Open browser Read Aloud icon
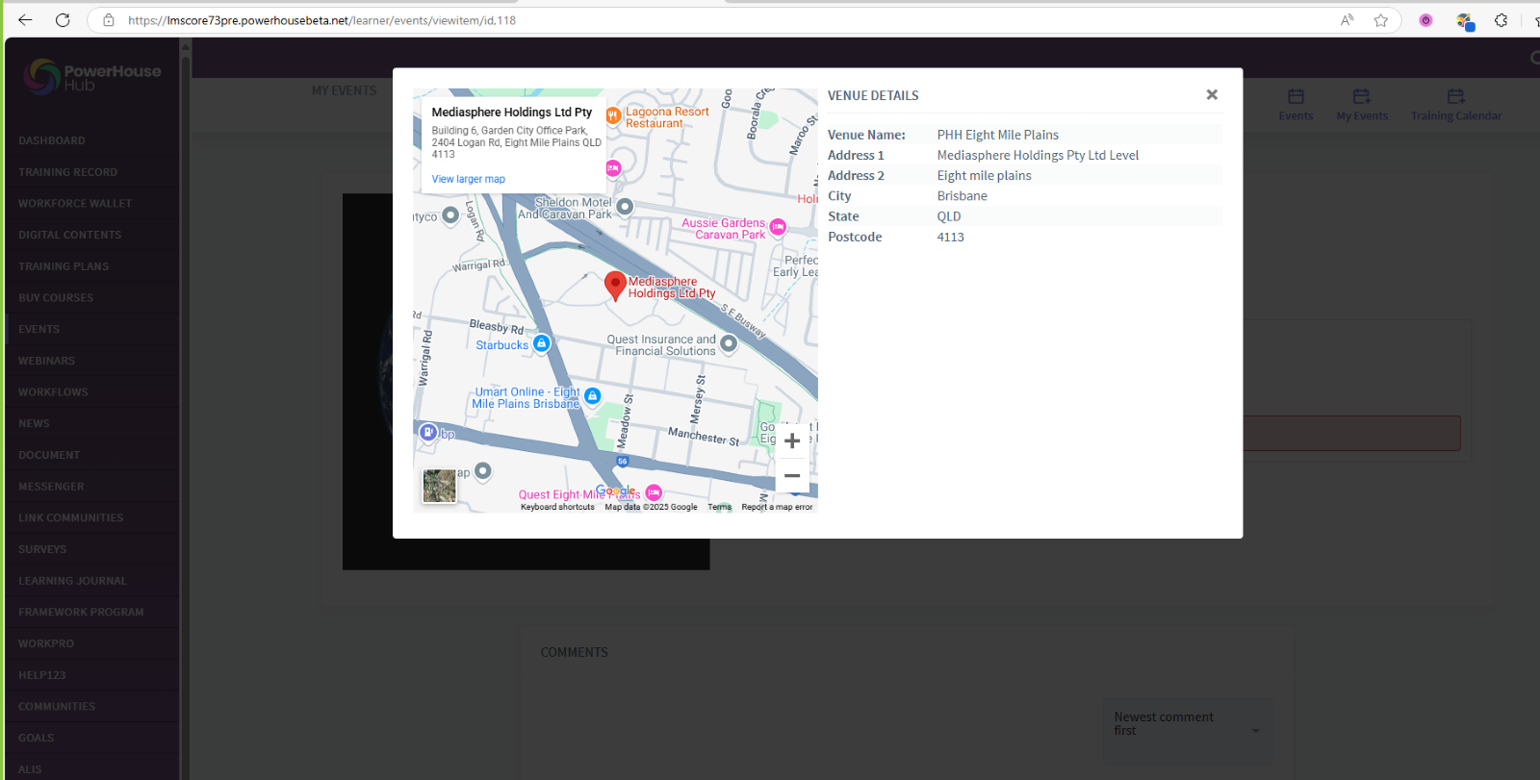Viewport: 1540px width, 780px height. 1347,20
